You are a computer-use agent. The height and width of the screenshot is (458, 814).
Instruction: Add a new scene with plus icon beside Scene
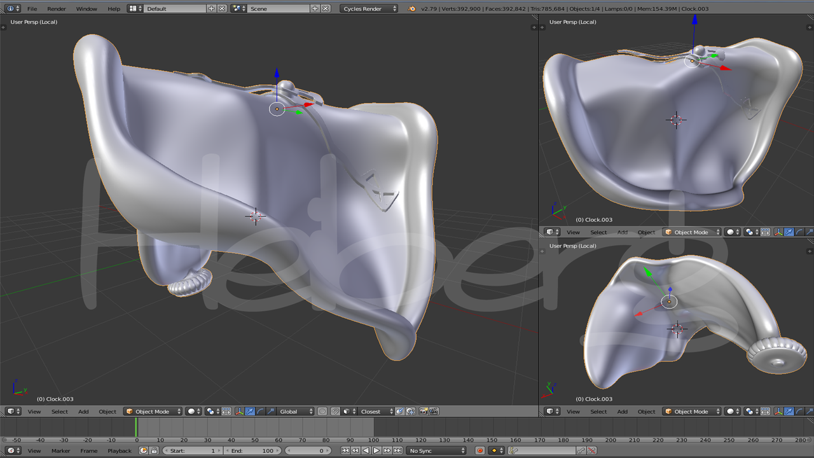point(315,9)
